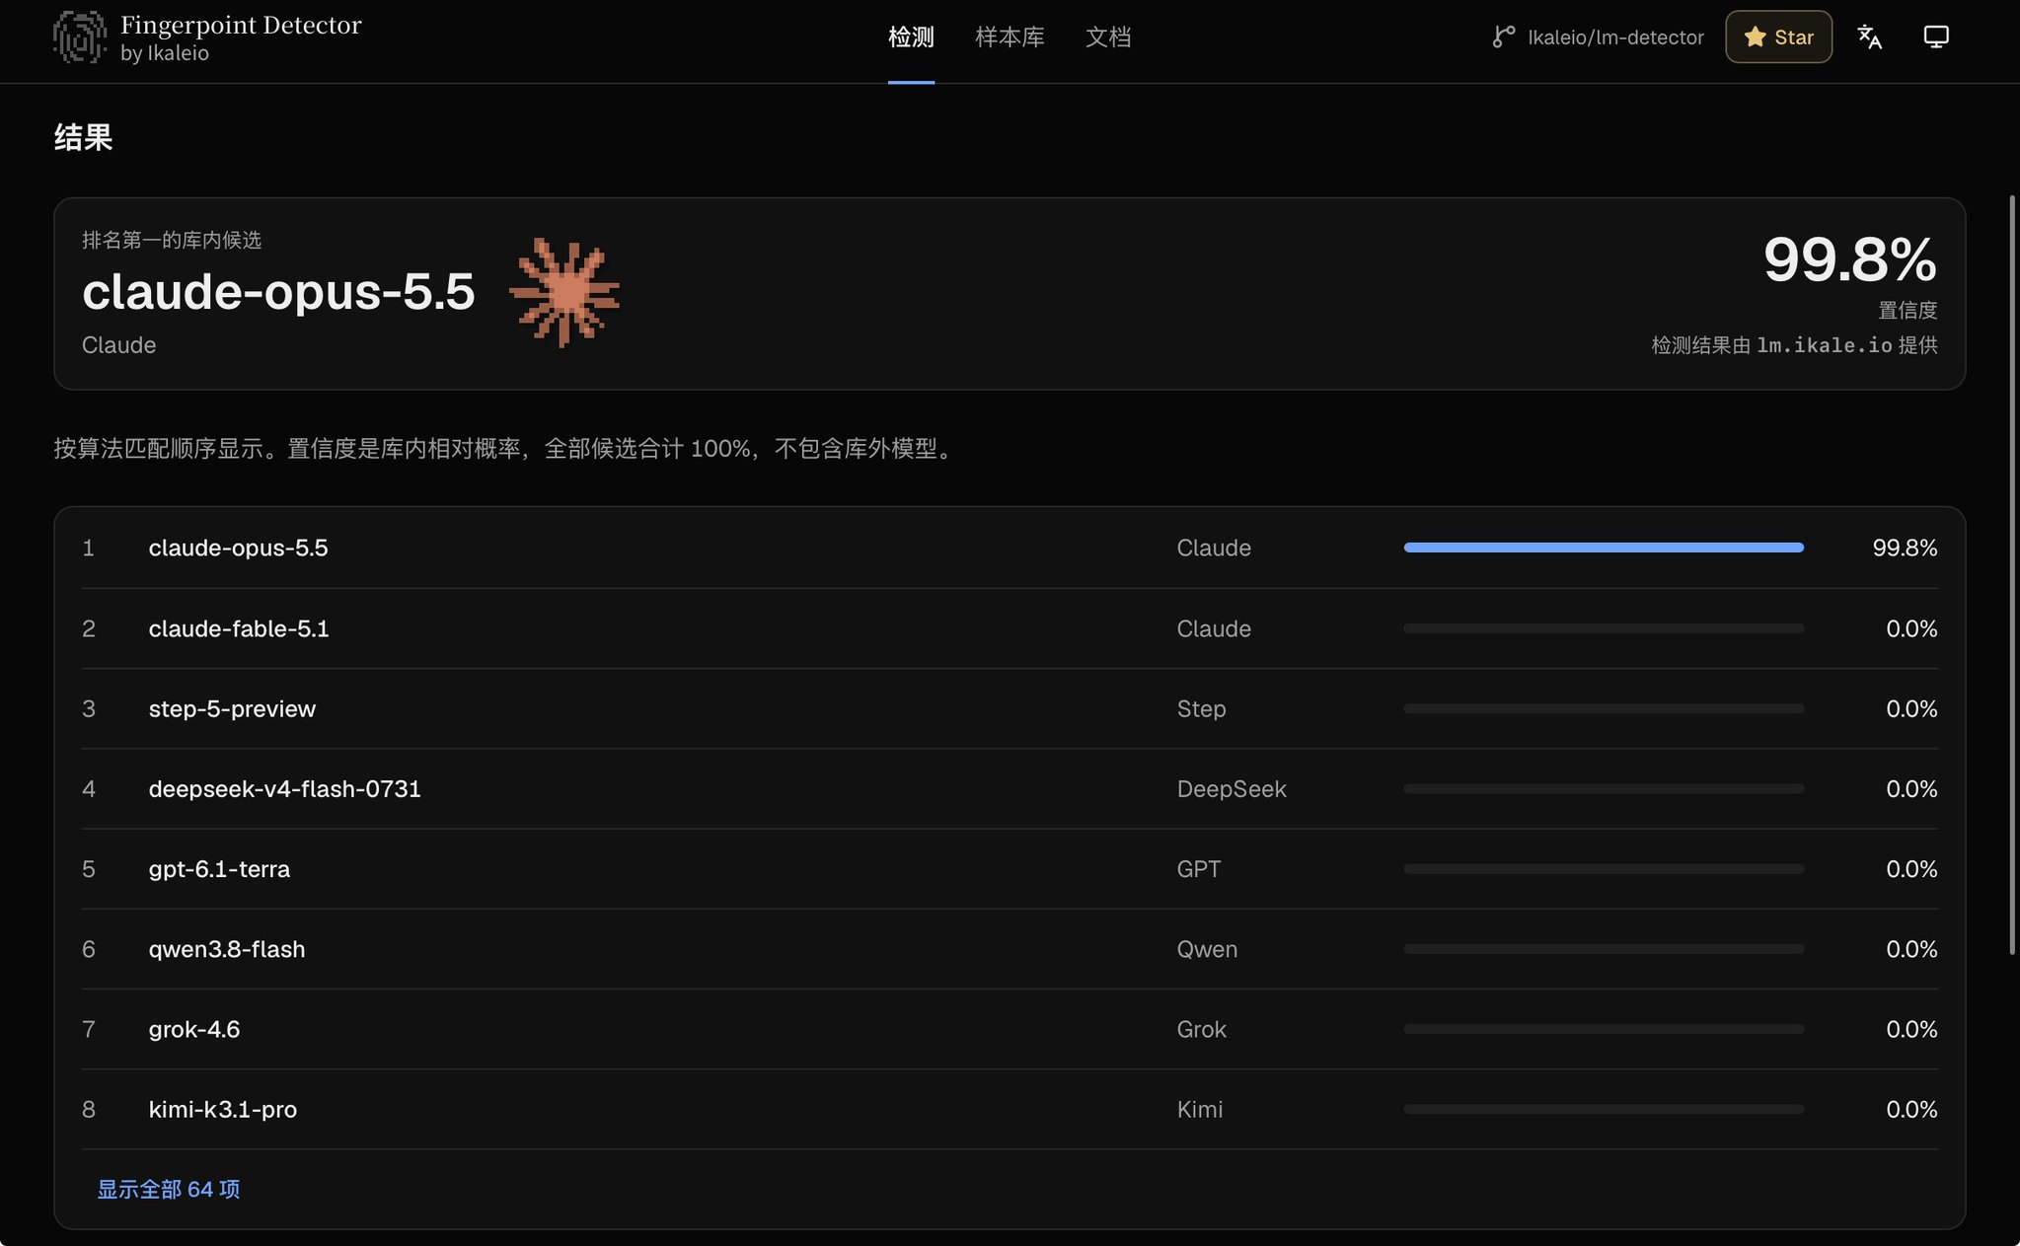Select the claude-opus-5.5 row in list
This screenshot has width=2020, height=1246.
[x=1010, y=548]
